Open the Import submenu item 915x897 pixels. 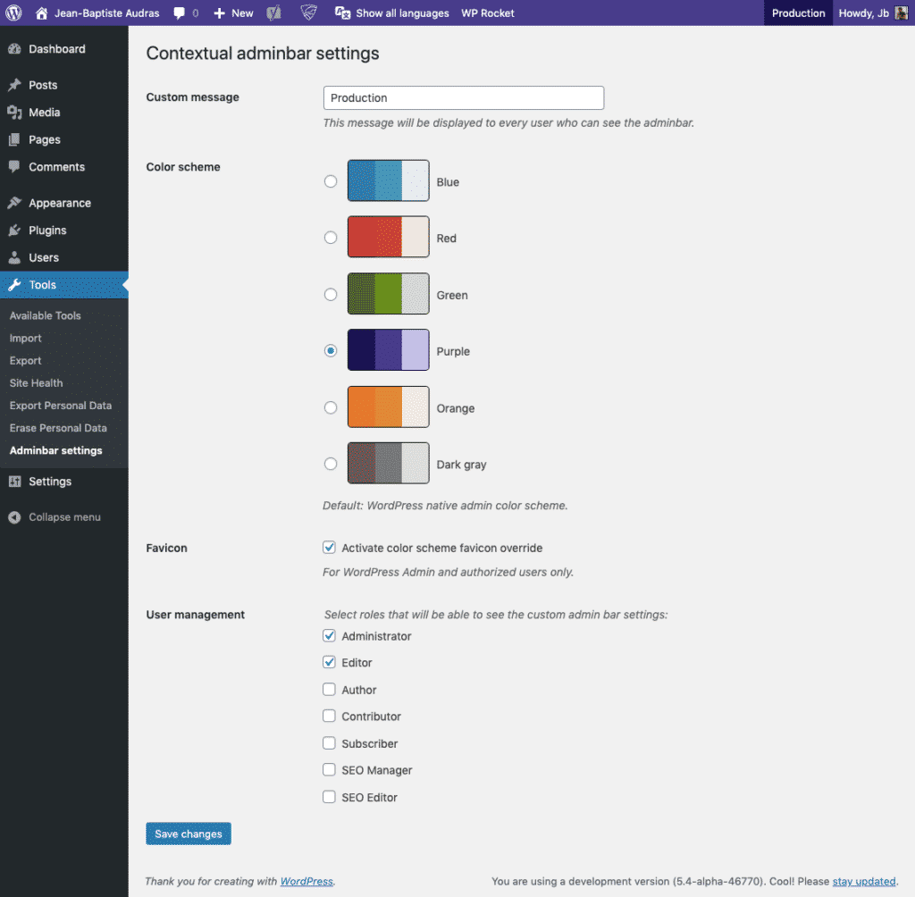25,339
